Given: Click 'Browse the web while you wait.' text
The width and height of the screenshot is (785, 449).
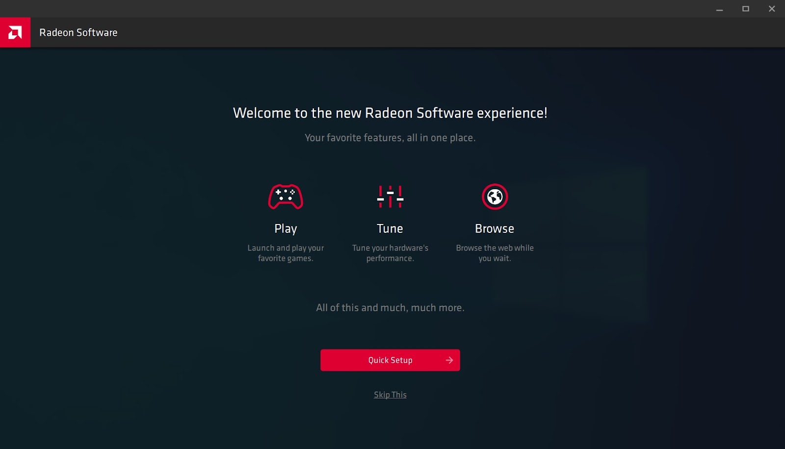Looking at the screenshot, I should tap(495, 253).
